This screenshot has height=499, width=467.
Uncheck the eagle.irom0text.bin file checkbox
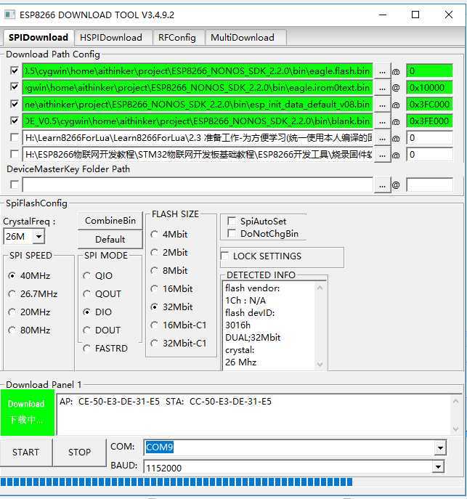point(15,87)
